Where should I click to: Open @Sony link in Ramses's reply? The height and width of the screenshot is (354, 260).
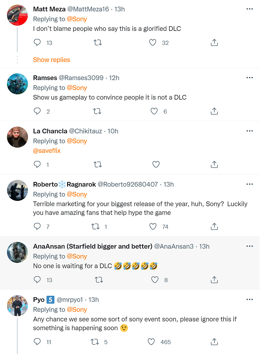click(77, 88)
